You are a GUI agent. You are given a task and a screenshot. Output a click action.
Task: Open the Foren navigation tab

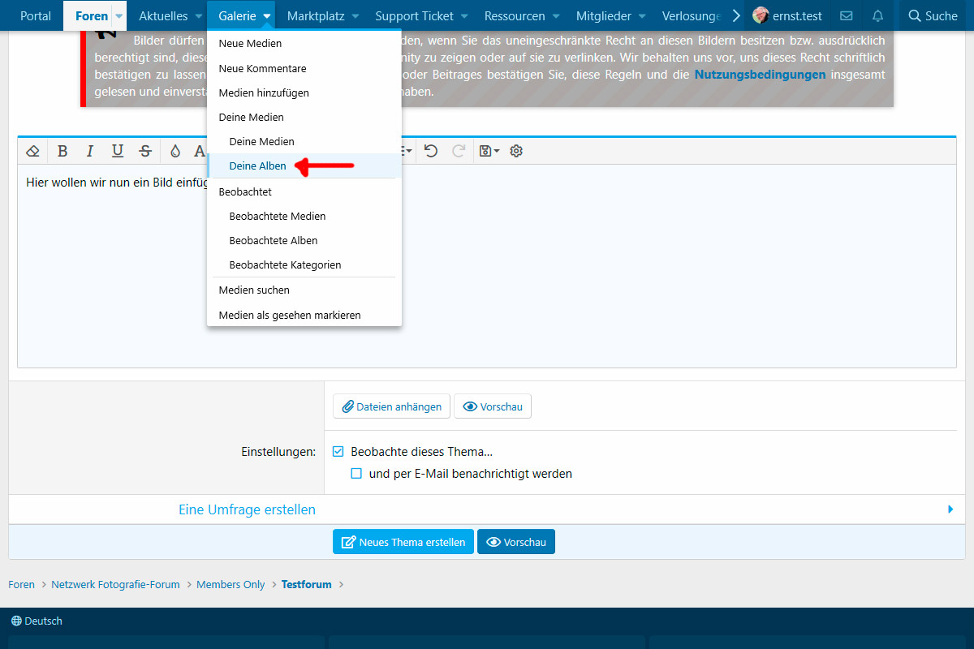92,16
